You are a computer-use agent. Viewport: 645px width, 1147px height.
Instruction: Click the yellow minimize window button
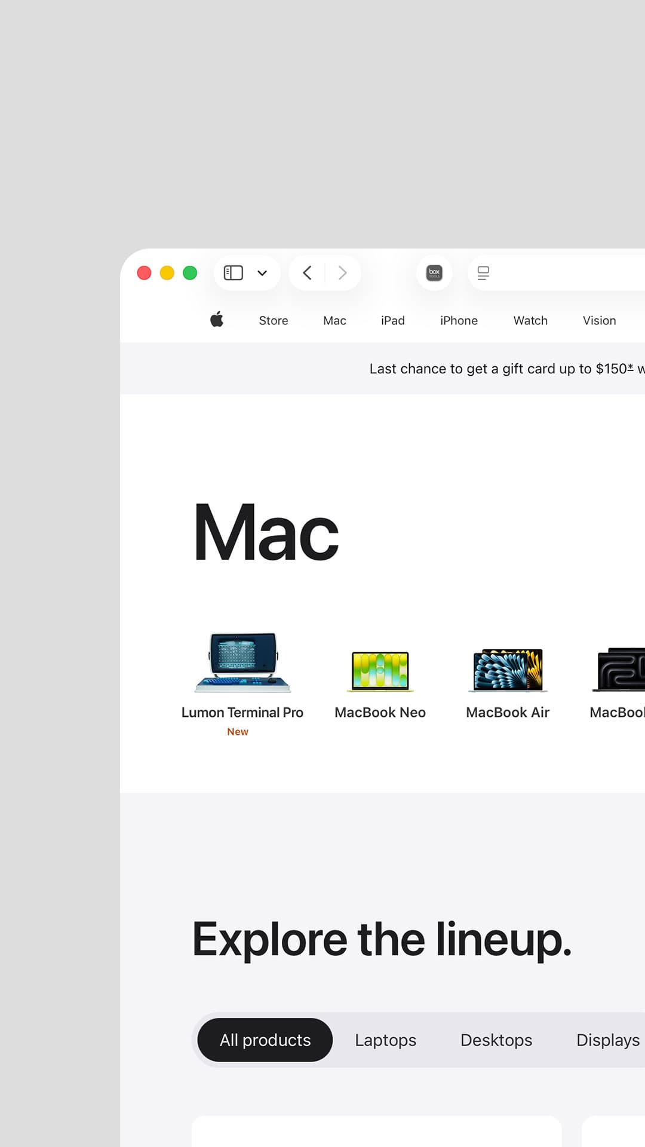coord(167,273)
